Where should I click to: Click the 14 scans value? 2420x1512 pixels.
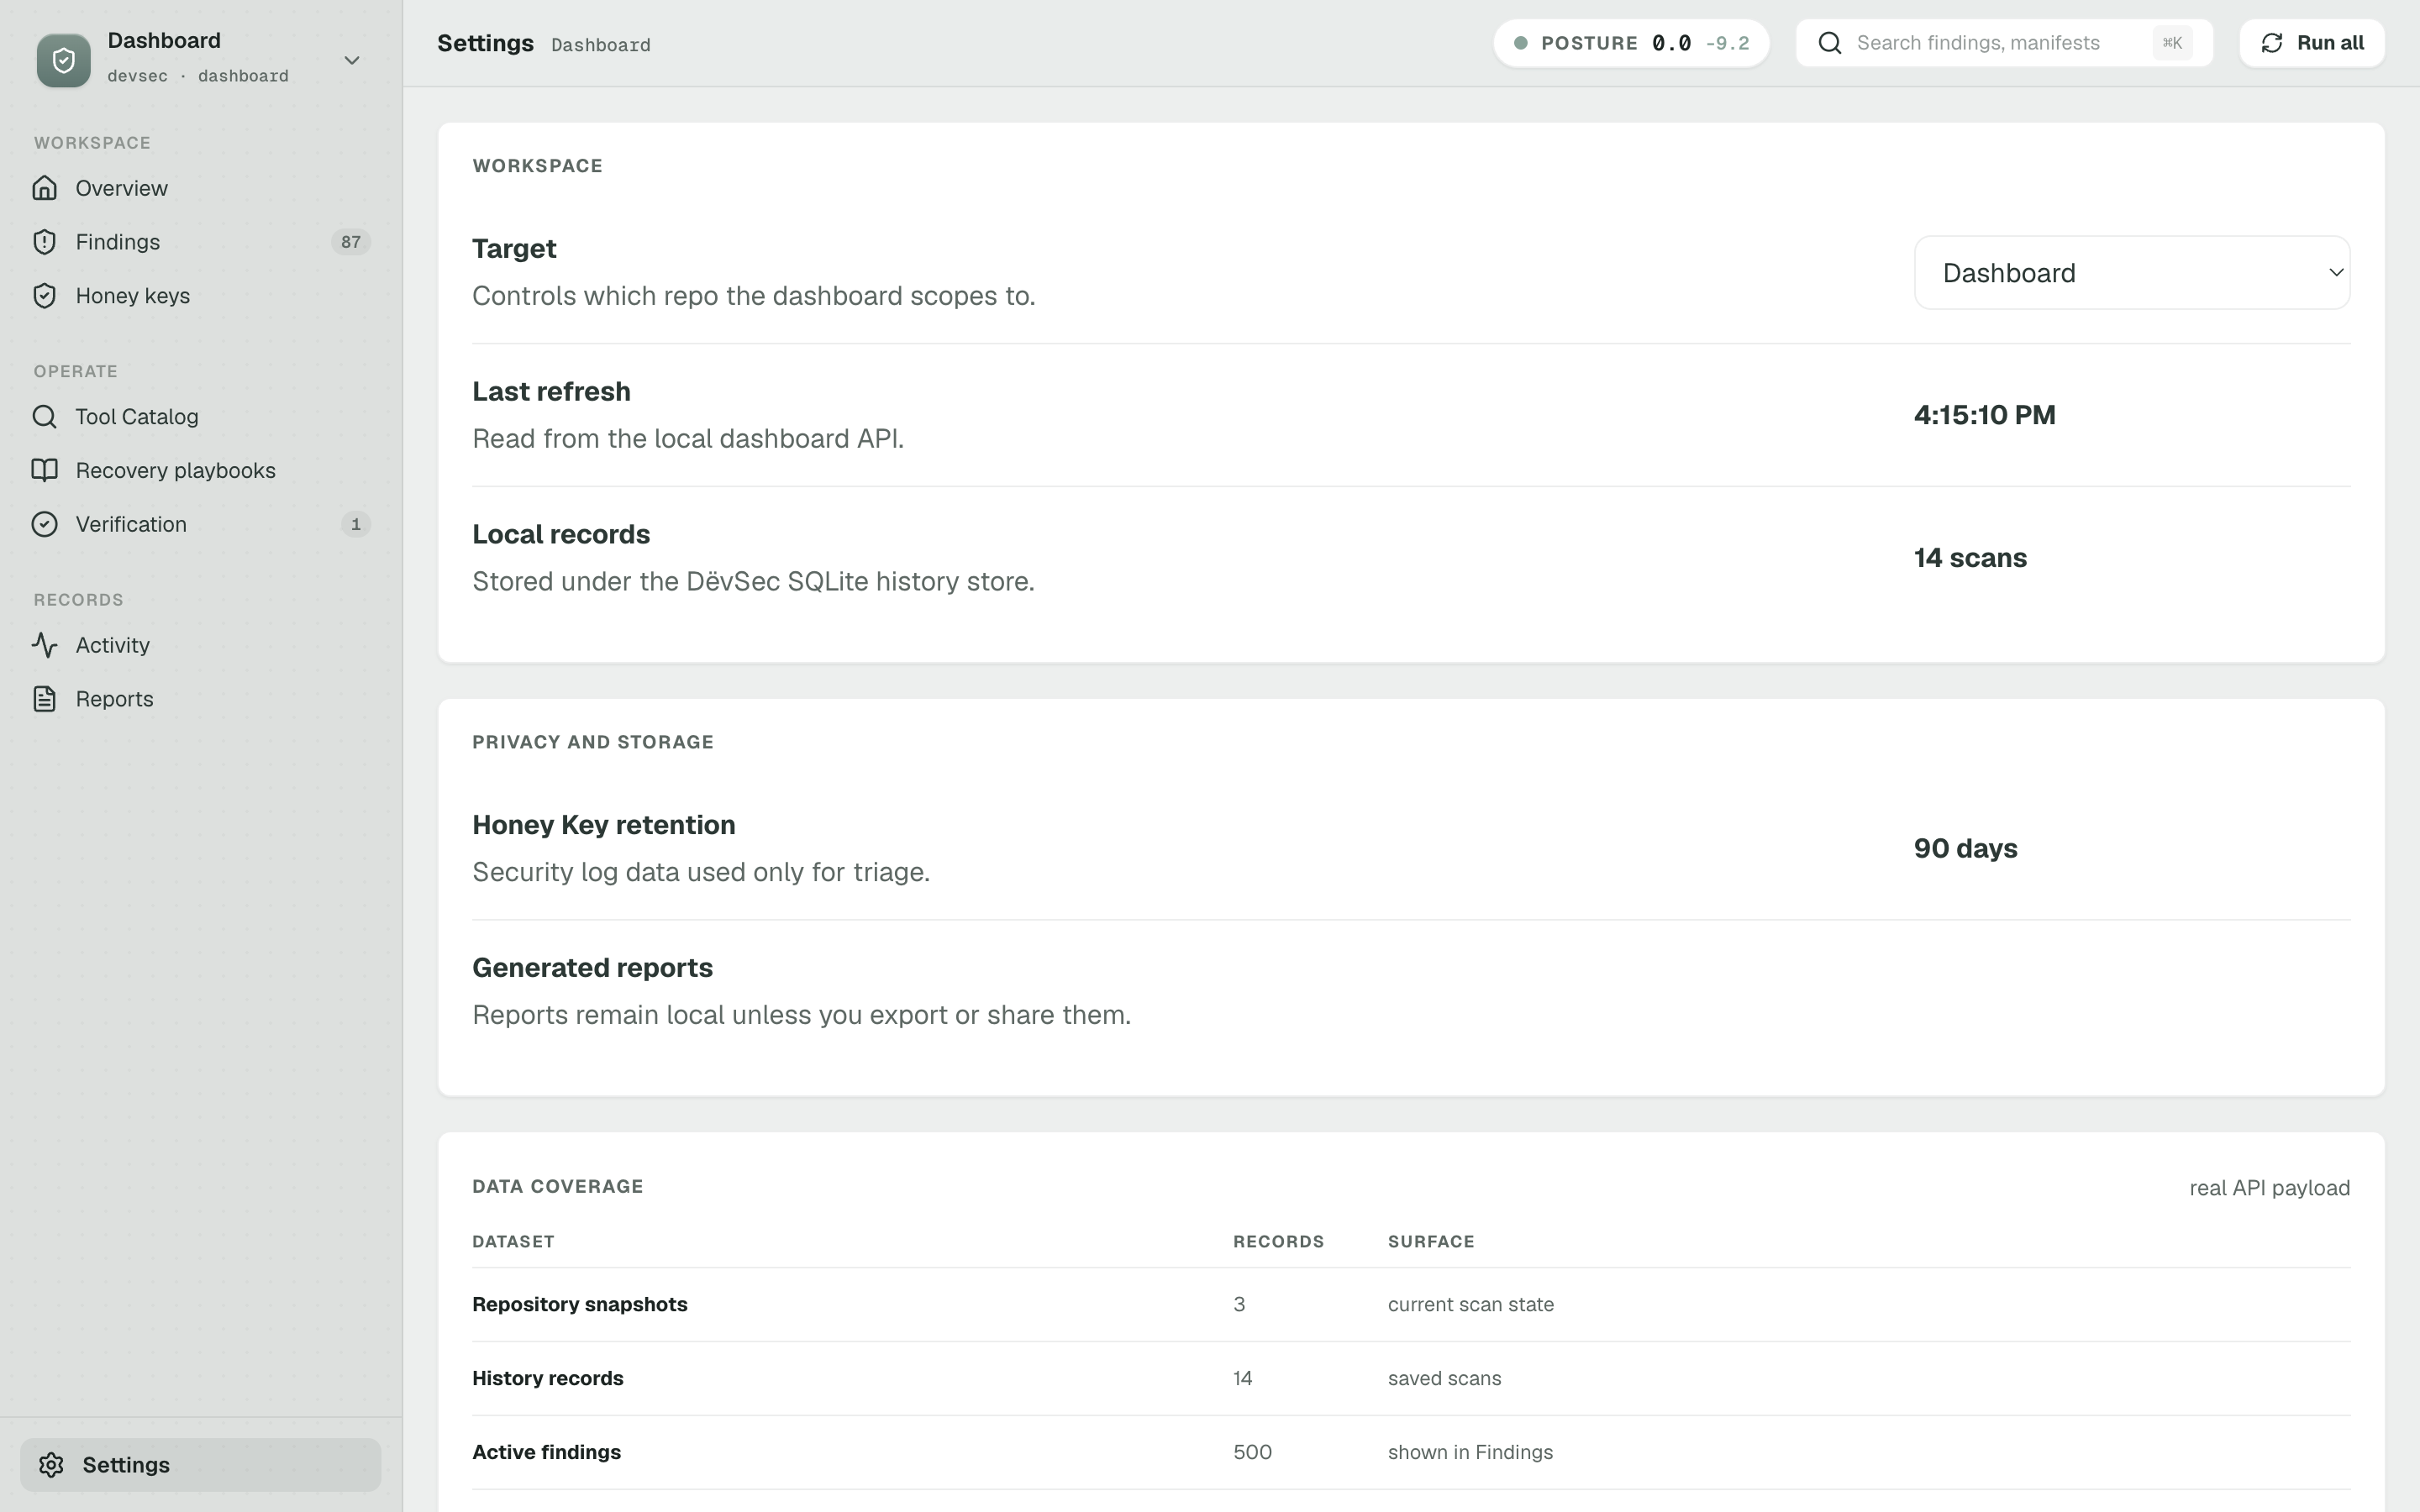[1970, 558]
